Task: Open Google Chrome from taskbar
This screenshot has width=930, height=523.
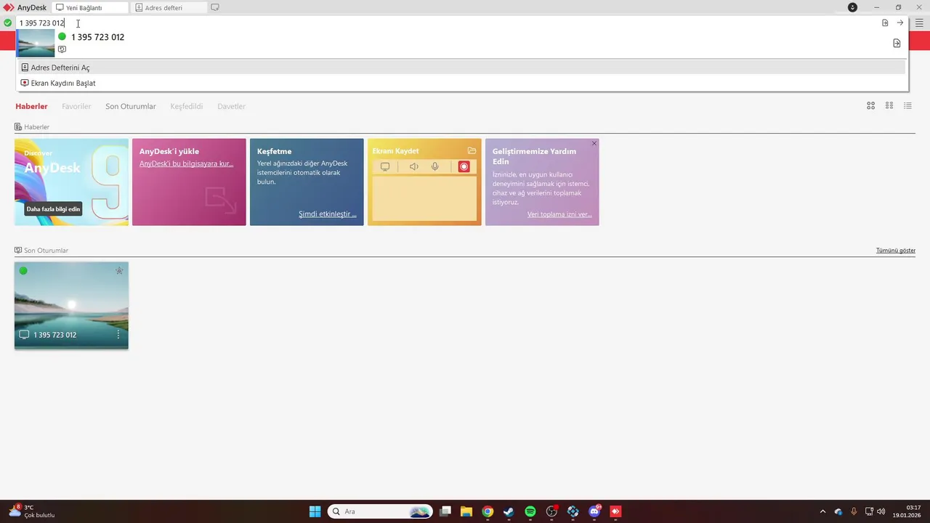Action: [x=488, y=511]
